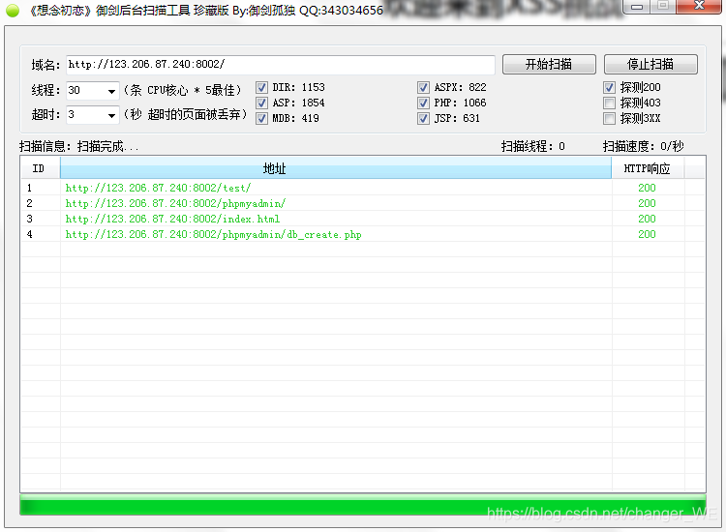Toggle the JSP: 631 checkbox
The width and height of the screenshot is (726, 532).
coord(423,118)
